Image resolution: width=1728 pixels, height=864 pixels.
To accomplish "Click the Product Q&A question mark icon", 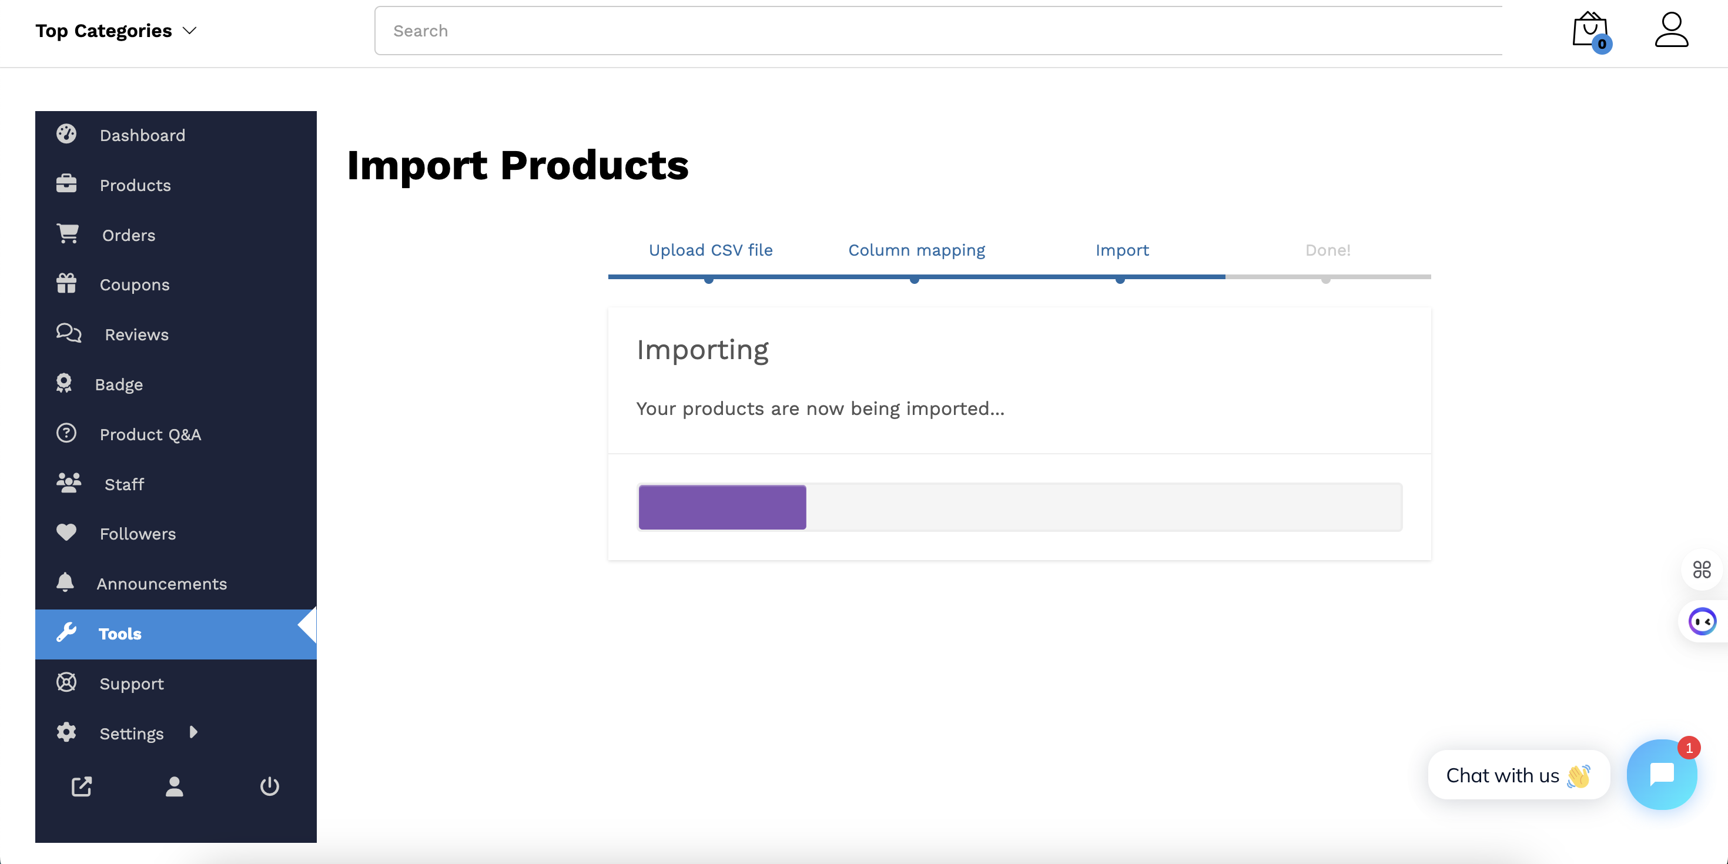I will [x=66, y=433].
